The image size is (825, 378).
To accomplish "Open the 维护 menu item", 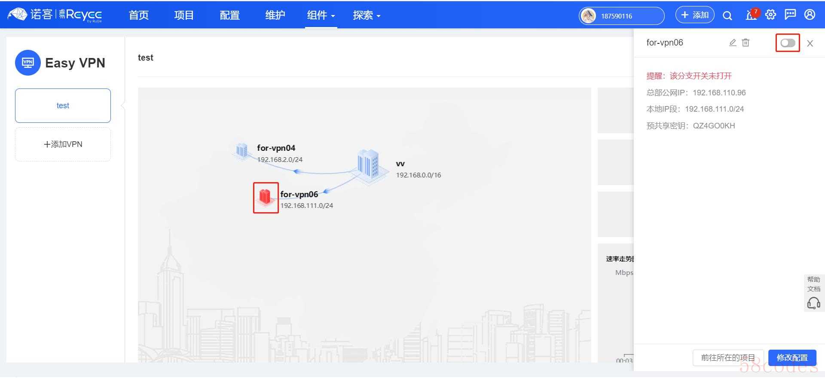I will (275, 15).
